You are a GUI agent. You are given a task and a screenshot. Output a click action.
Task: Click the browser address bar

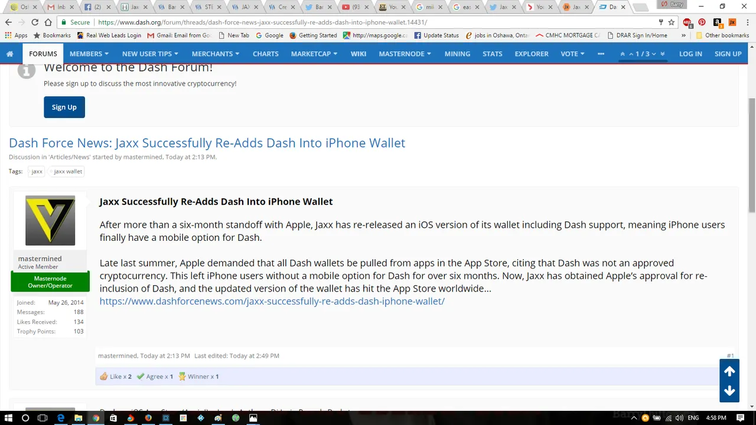366,22
